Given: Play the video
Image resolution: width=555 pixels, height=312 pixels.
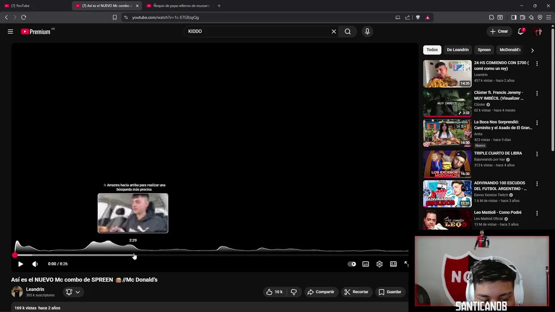Looking at the screenshot, I should pos(20,264).
